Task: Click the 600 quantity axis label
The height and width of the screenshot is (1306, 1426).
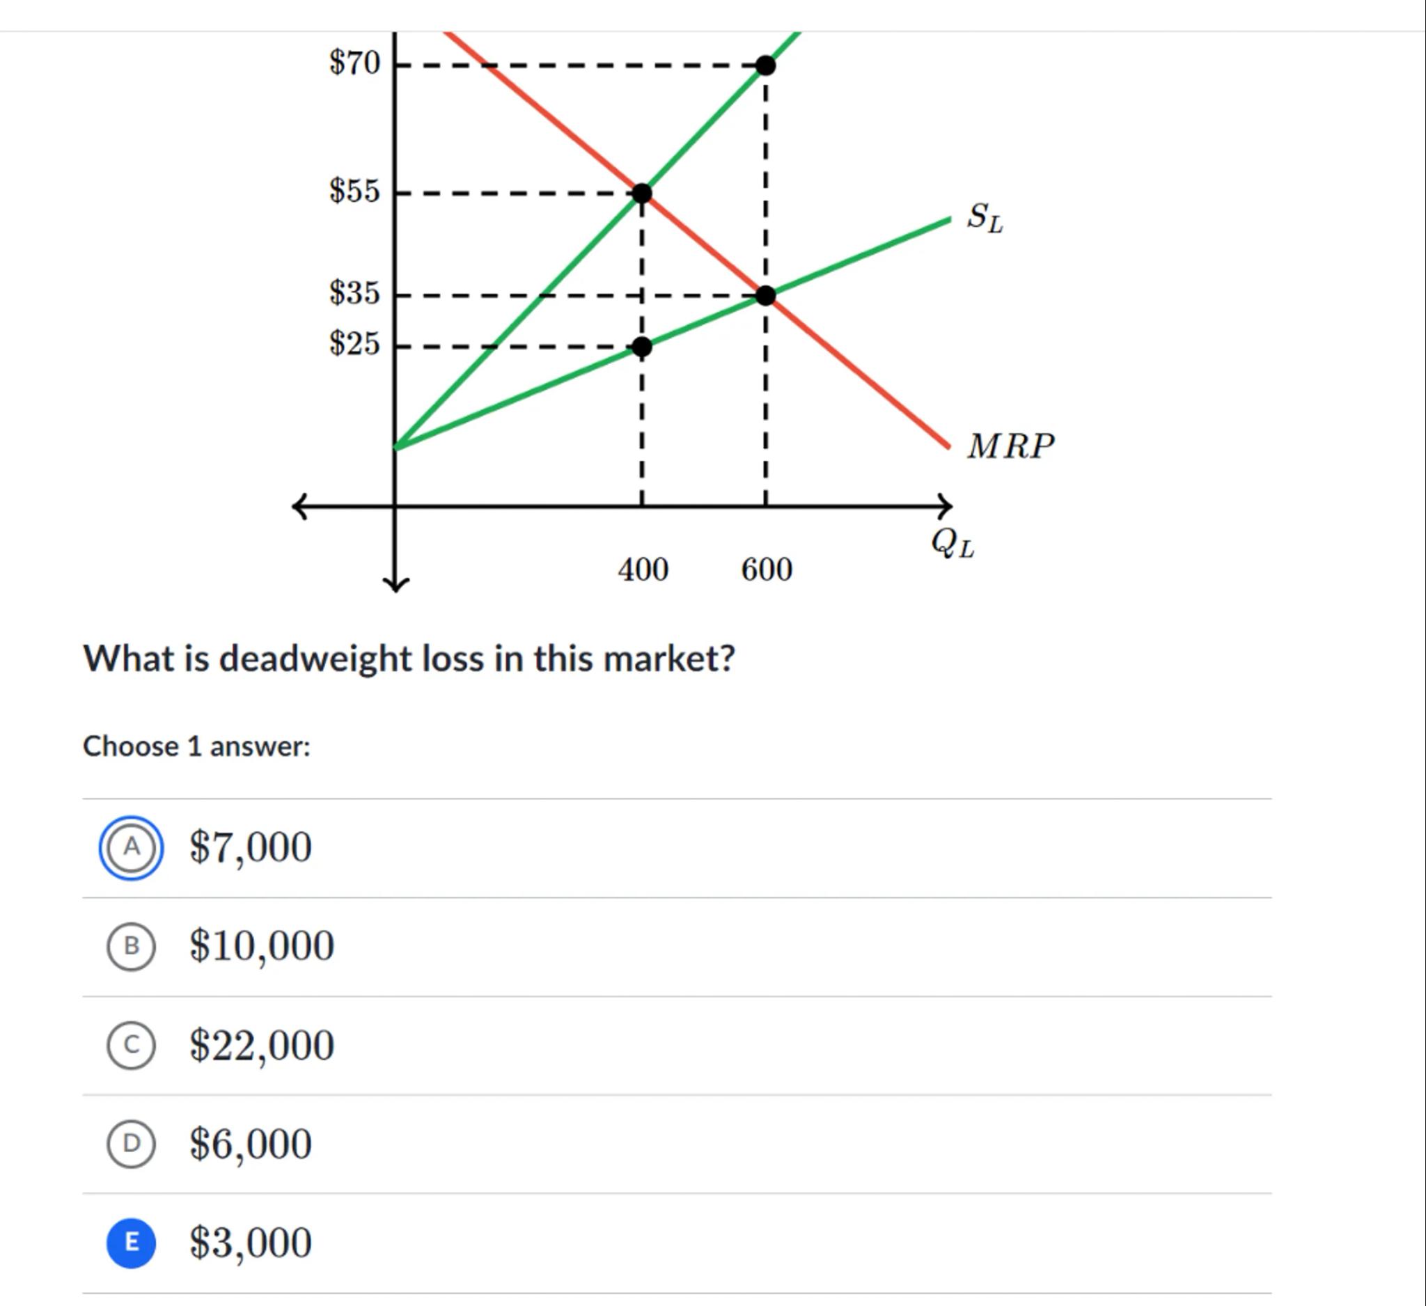Action: point(767,569)
